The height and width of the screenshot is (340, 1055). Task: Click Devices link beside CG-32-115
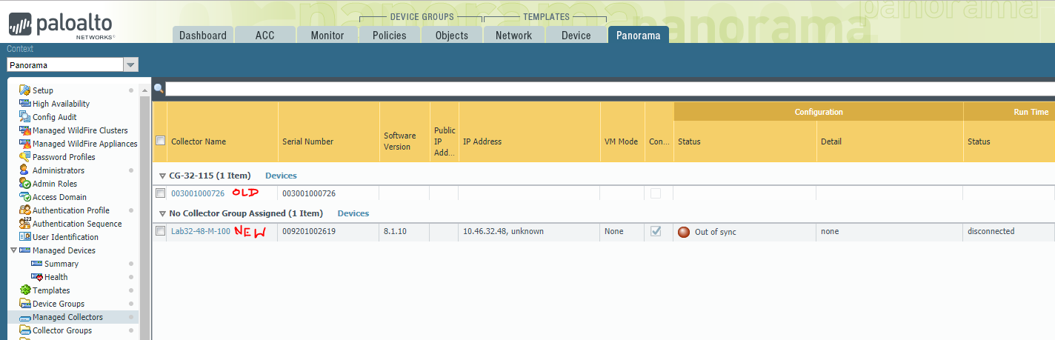coord(281,176)
